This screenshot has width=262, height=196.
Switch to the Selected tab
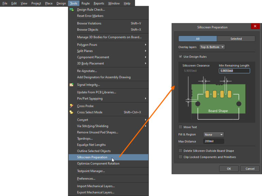coord(236,39)
